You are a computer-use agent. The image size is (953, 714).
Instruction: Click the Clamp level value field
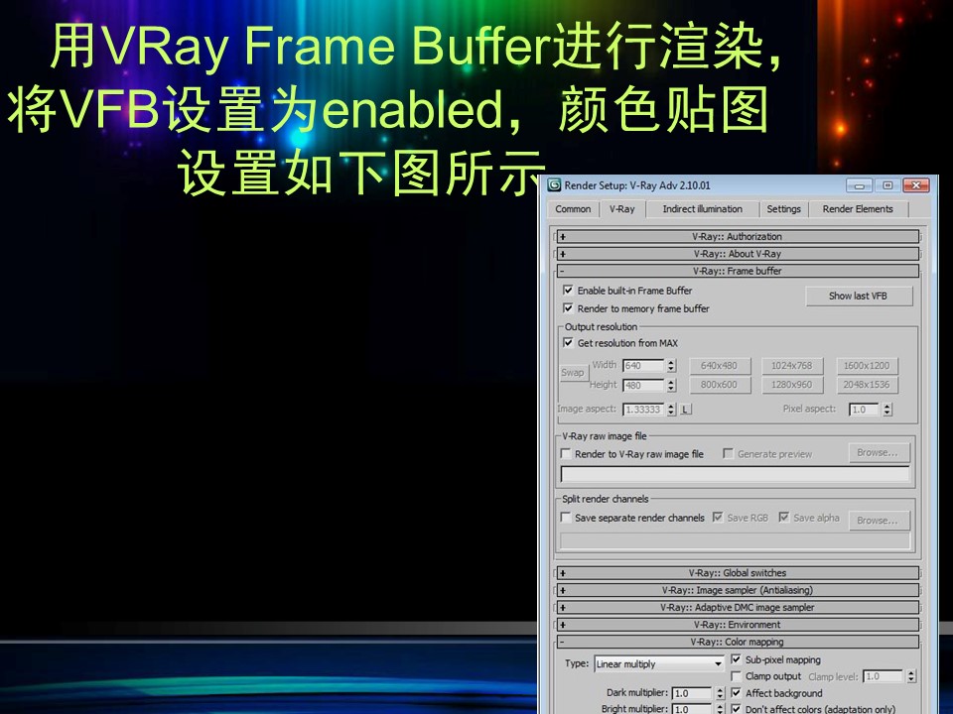coord(884,676)
